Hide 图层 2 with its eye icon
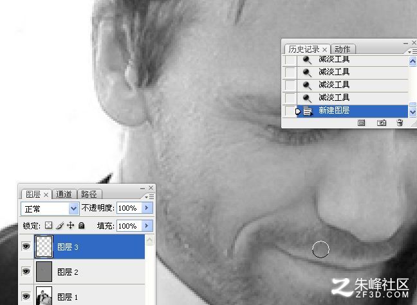 coord(26,271)
